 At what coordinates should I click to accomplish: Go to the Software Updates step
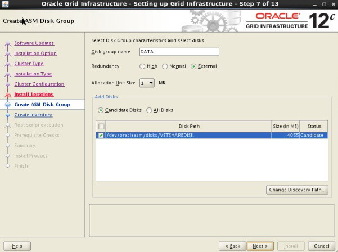(x=34, y=43)
